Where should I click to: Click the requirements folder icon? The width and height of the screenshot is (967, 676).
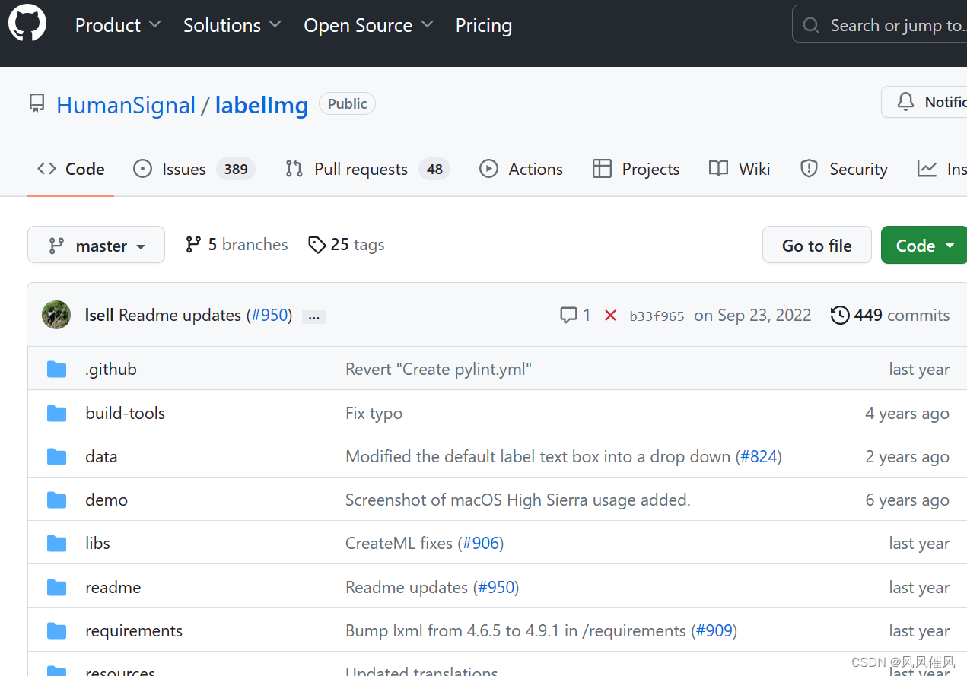pyautogui.click(x=57, y=630)
